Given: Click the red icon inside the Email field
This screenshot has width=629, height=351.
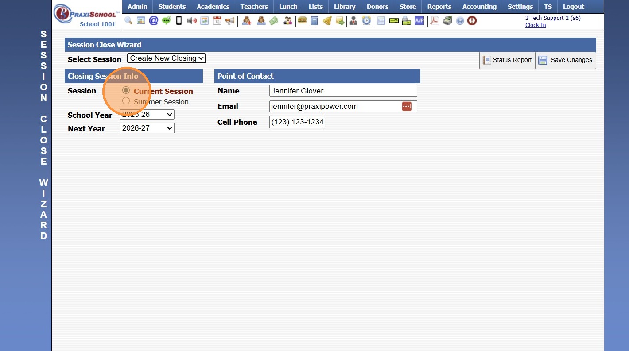Looking at the screenshot, I should click(x=407, y=106).
